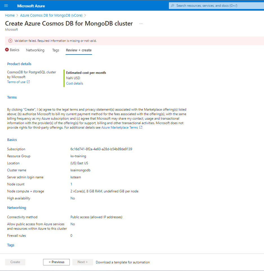The height and width of the screenshot is (271, 264).
Task: Open the hamburger portal menu
Action: click(6, 6)
